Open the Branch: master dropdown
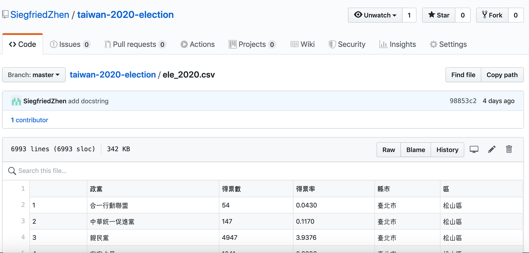Image resolution: width=529 pixels, height=253 pixels. click(34, 75)
